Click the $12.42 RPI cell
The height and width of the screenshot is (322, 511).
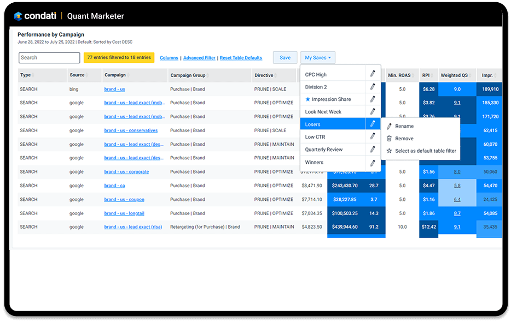[428, 227]
